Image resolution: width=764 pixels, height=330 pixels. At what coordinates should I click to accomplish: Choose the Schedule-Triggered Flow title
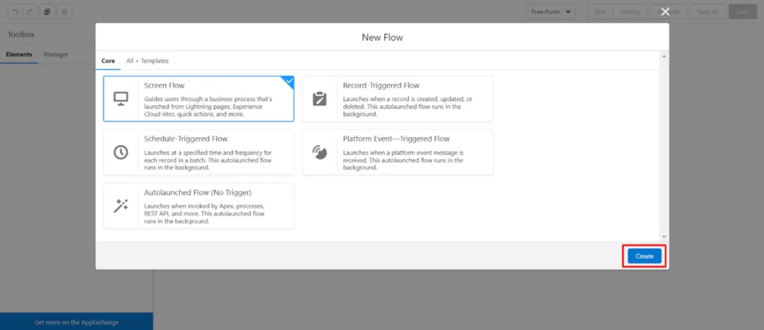click(186, 139)
